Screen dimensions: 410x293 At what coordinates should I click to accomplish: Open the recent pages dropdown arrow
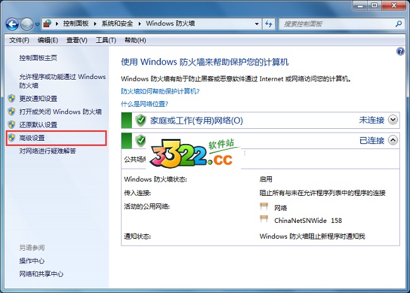tap(37, 25)
